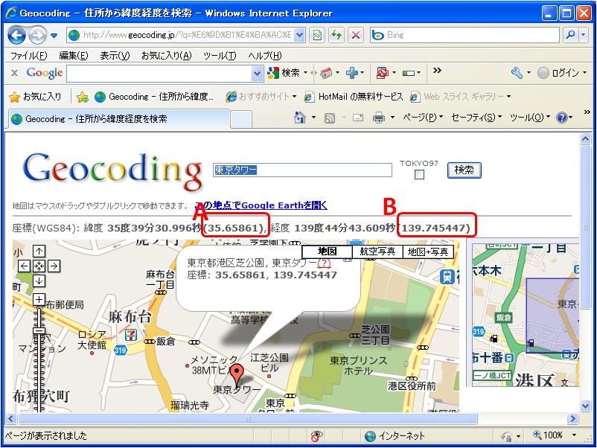Click the red 東京タワー map marker pin
Image resolution: width=597 pixels, height=448 pixels.
[237, 374]
